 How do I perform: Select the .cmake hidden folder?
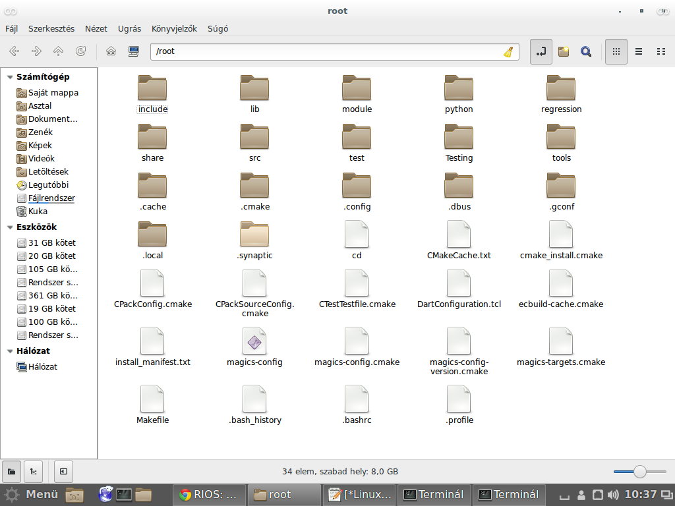tap(254, 192)
